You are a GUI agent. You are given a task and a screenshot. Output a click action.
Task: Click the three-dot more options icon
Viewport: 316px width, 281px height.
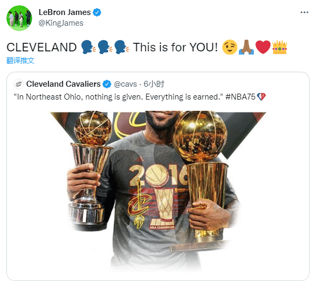tap(304, 12)
